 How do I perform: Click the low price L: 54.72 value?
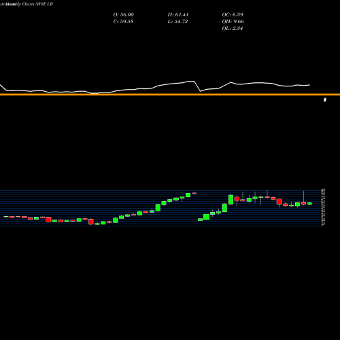177,22
